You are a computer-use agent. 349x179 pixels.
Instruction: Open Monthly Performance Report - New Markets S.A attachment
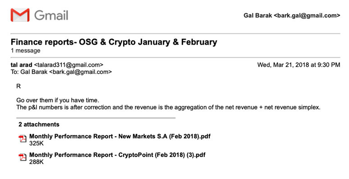[x=120, y=136]
